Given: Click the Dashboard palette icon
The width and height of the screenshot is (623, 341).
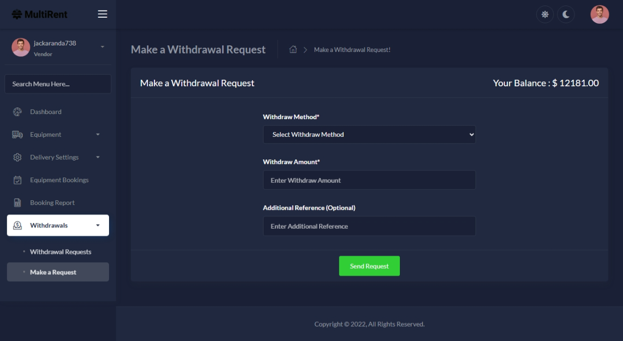Looking at the screenshot, I should [17, 112].
